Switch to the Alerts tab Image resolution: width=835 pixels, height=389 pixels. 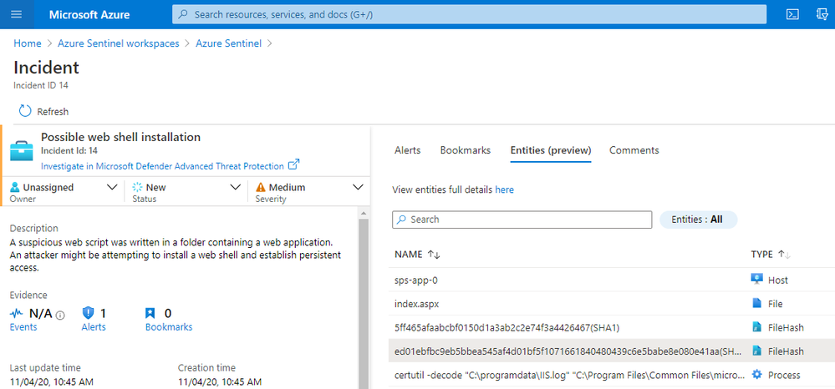click(407, 150)
